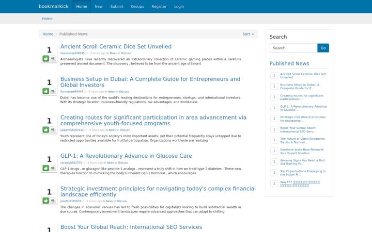Click Home link in gray sub-bar
Screen dimensions: 372x232
click(x=47, y=19)
